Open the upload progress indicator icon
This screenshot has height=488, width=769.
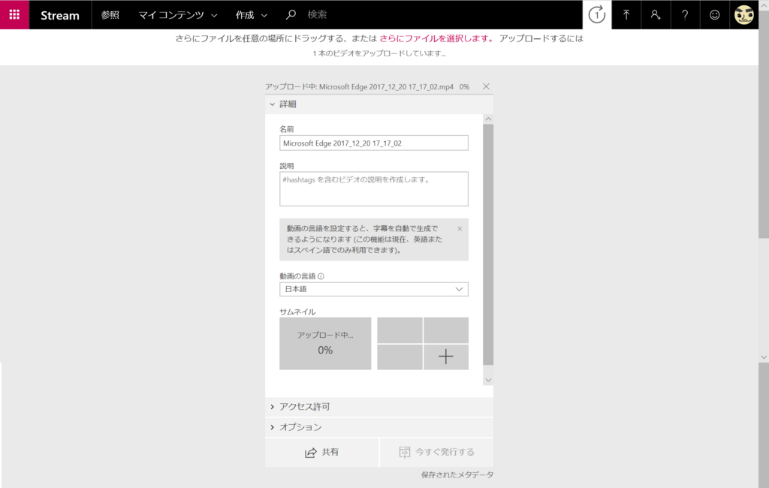(597, 15)
